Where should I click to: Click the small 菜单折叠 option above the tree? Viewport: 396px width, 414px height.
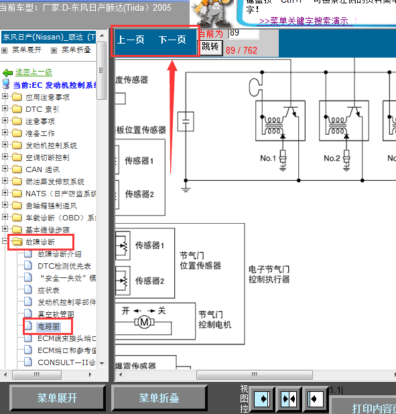(x=76, y=50)
